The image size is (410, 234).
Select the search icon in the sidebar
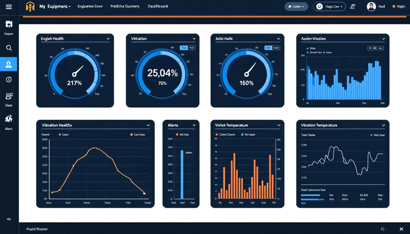(9, 48)
